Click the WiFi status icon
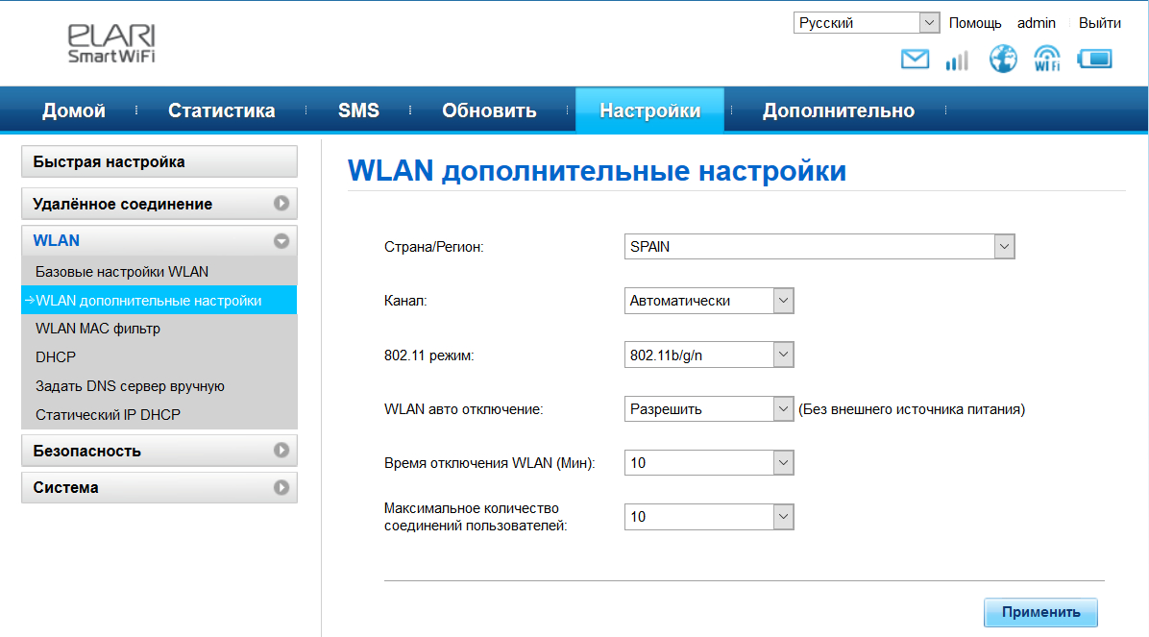Viewport: 1149px width, 637px height. [x=1047, y=60]
